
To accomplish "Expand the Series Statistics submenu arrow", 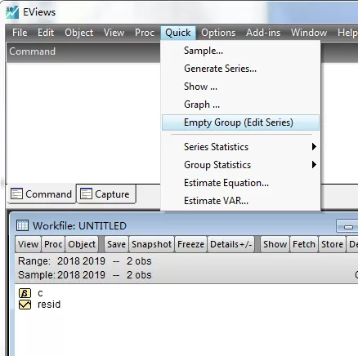I will tap(314, 147).
